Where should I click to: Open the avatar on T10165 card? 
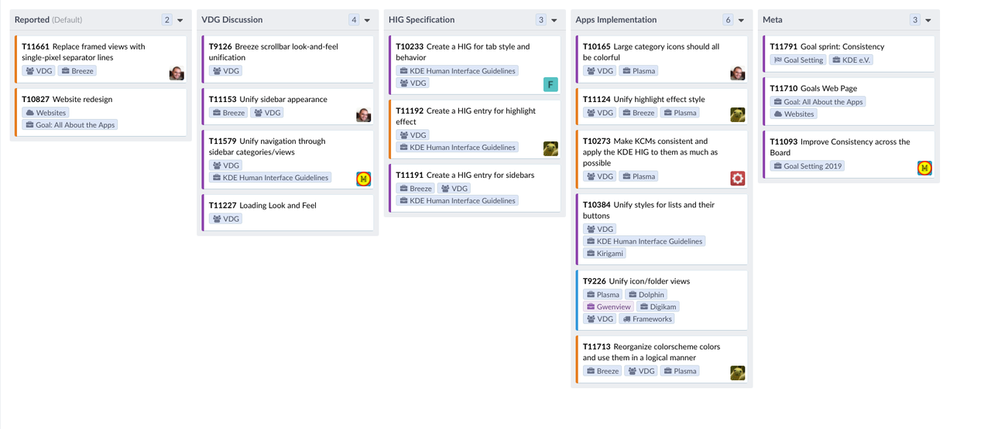(738, 73)
